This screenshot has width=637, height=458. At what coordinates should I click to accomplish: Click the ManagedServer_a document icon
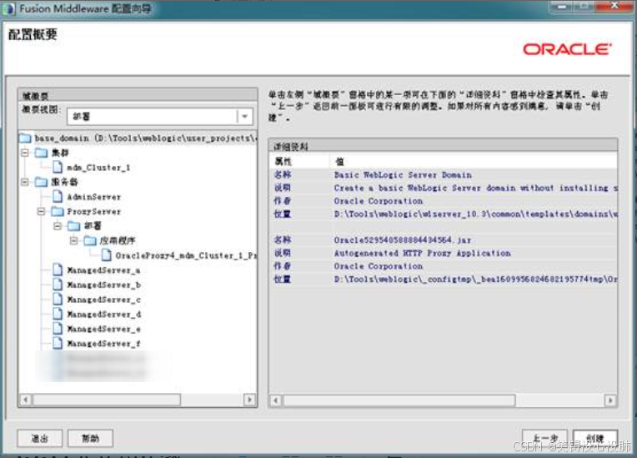click(x=58, y=269)
